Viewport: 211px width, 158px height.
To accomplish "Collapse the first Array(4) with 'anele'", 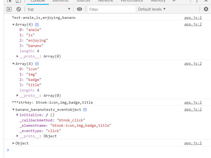I will [x=13, y=25].
